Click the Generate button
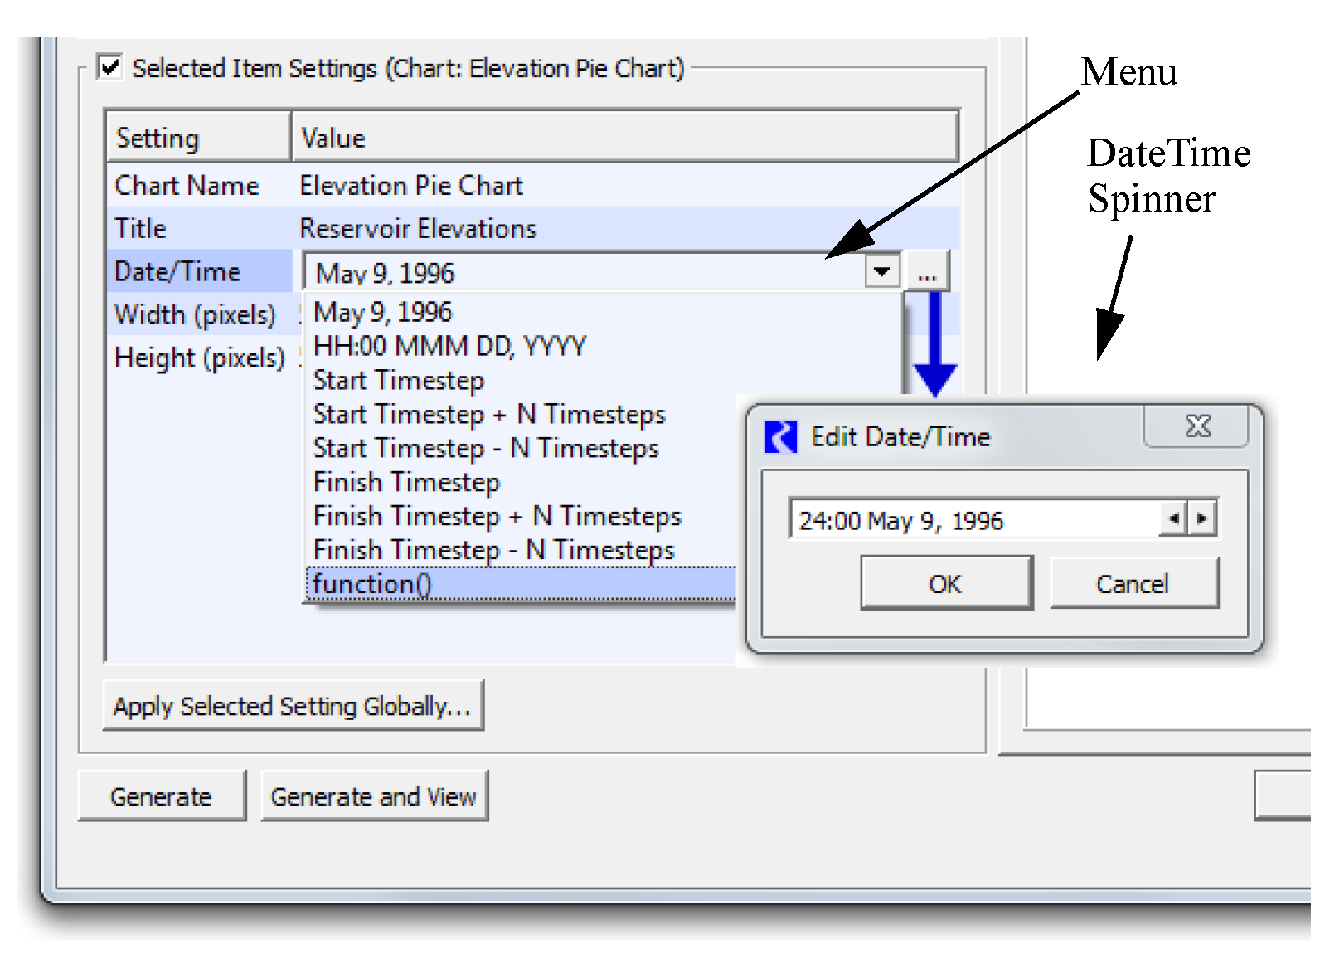The image size is (1320, 954). (x=162, y=796)
